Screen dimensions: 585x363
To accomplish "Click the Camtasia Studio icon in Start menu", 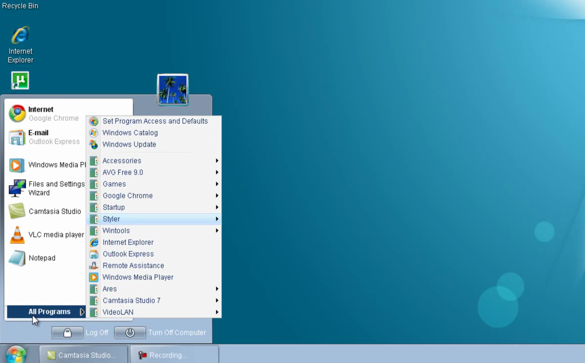I will (17, 211).
